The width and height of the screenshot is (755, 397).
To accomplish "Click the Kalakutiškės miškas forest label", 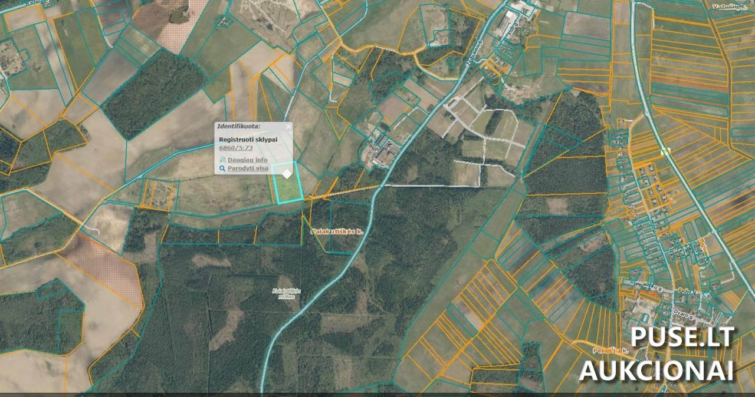I will click(287, 293).
